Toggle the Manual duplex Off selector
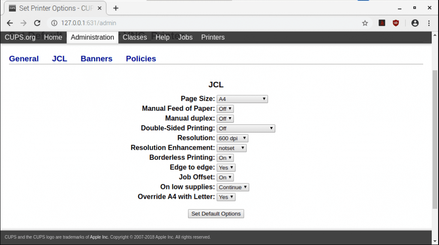 pos(225,119)
